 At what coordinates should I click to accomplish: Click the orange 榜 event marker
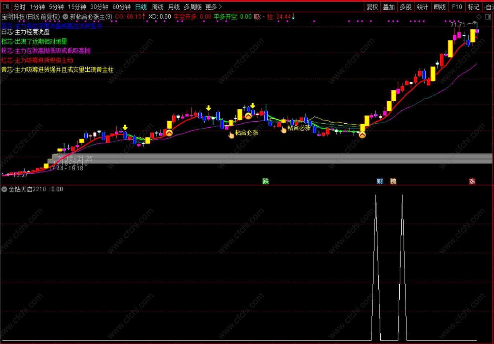pos(393,181)
